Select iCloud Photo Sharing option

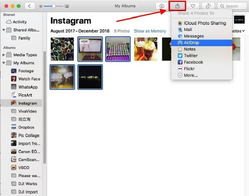(204, 23)
